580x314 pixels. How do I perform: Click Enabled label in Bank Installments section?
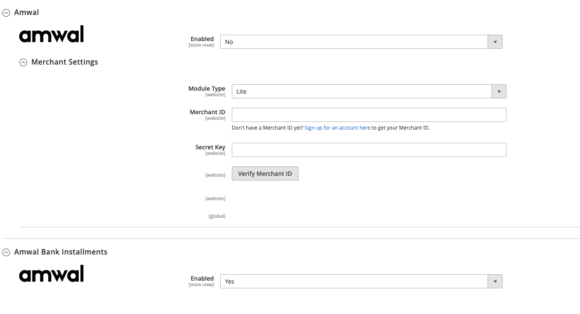pyautogui.click(x=202, y=278)
